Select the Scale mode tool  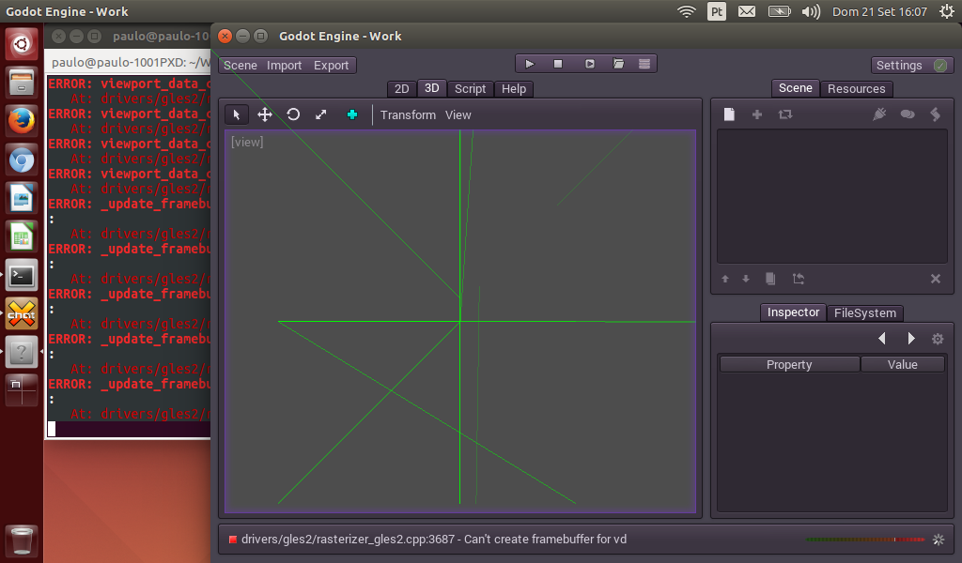(321, 114)
